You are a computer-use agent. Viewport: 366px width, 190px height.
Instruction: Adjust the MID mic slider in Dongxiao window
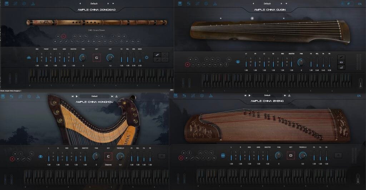click(37, 57)
